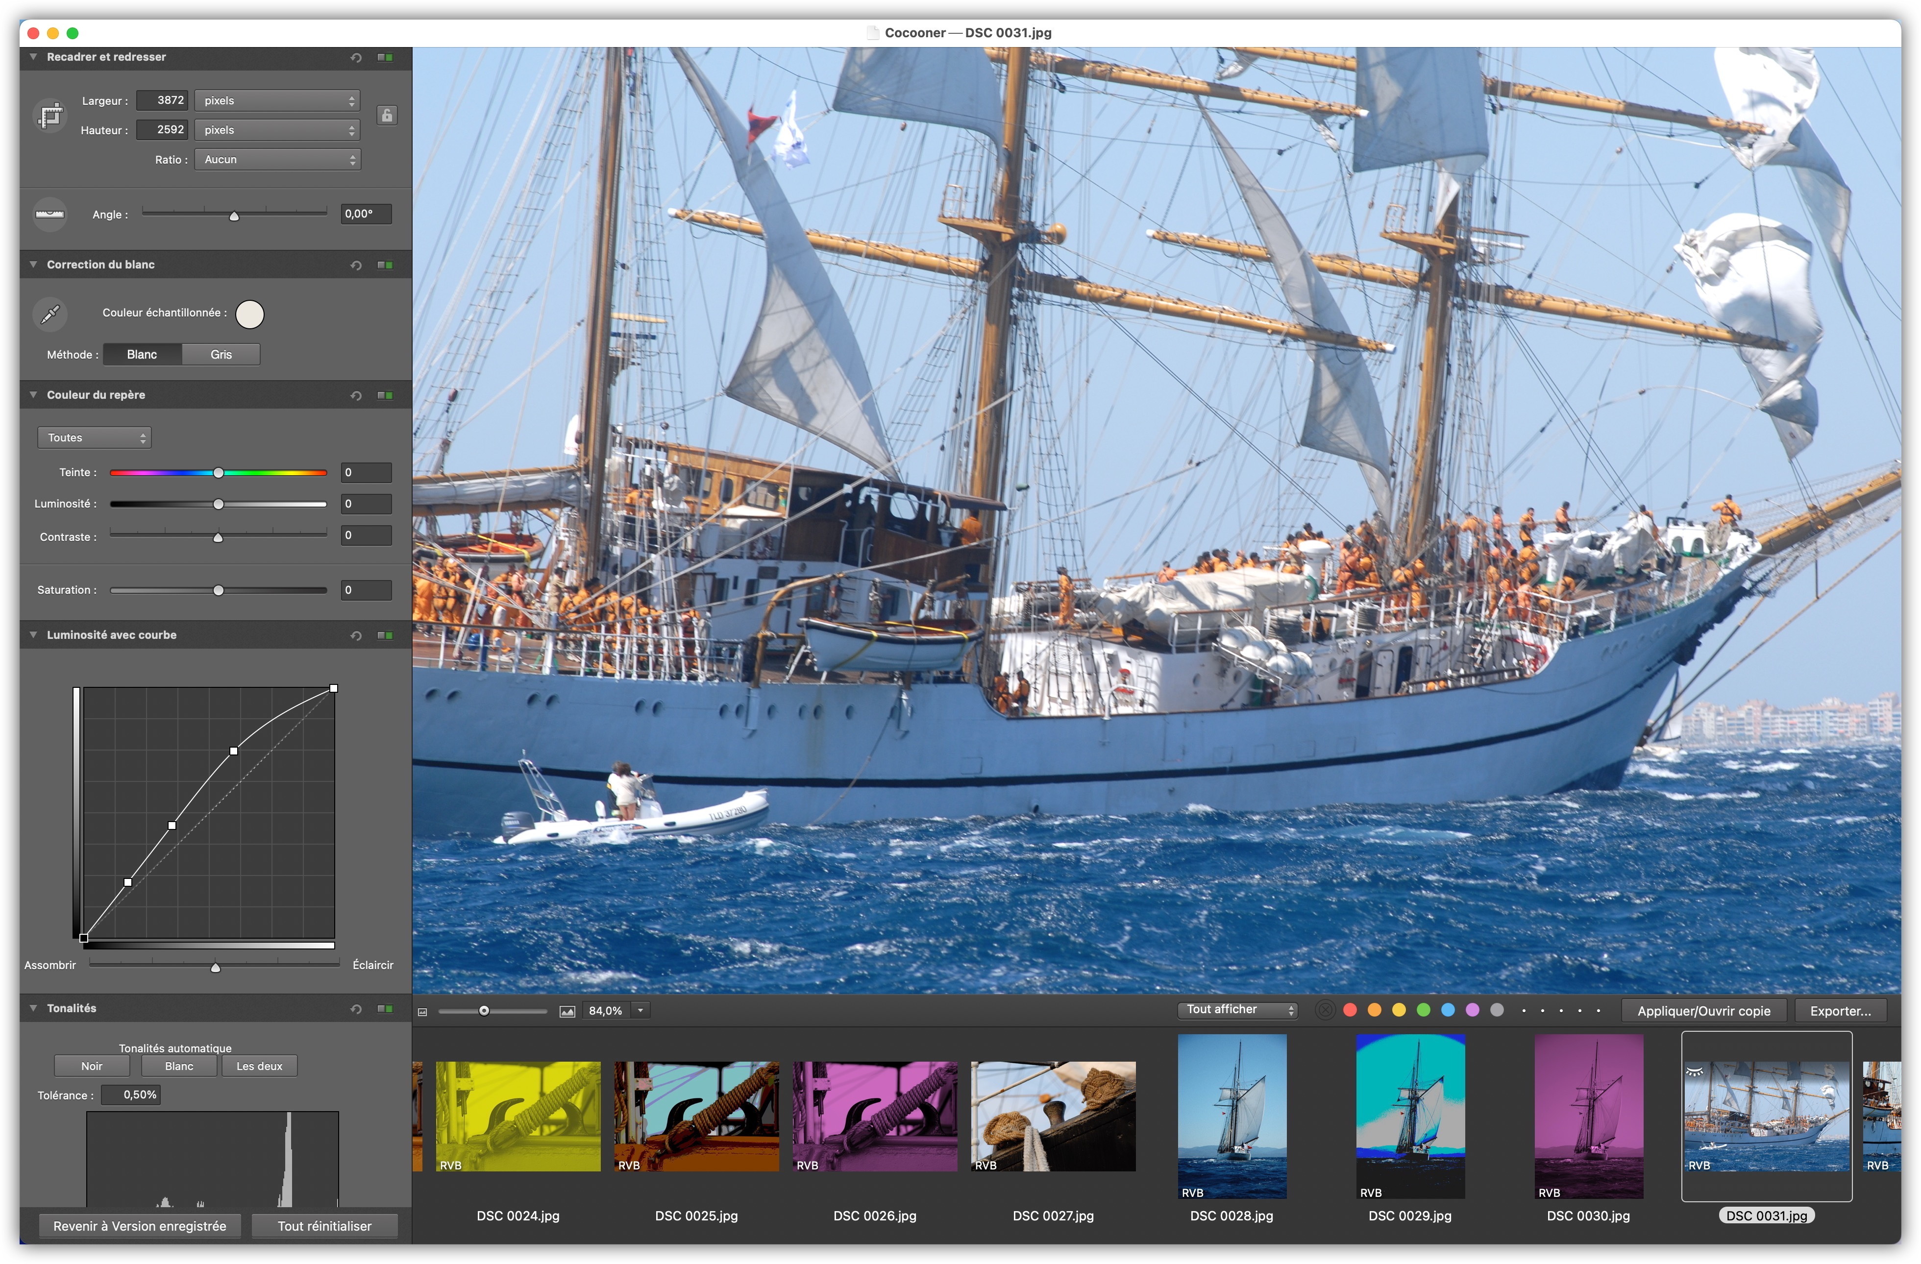Open the zoom percentage dropdown arrow
This screenshot has height=1264, width=1921.
pos(641,1011)
